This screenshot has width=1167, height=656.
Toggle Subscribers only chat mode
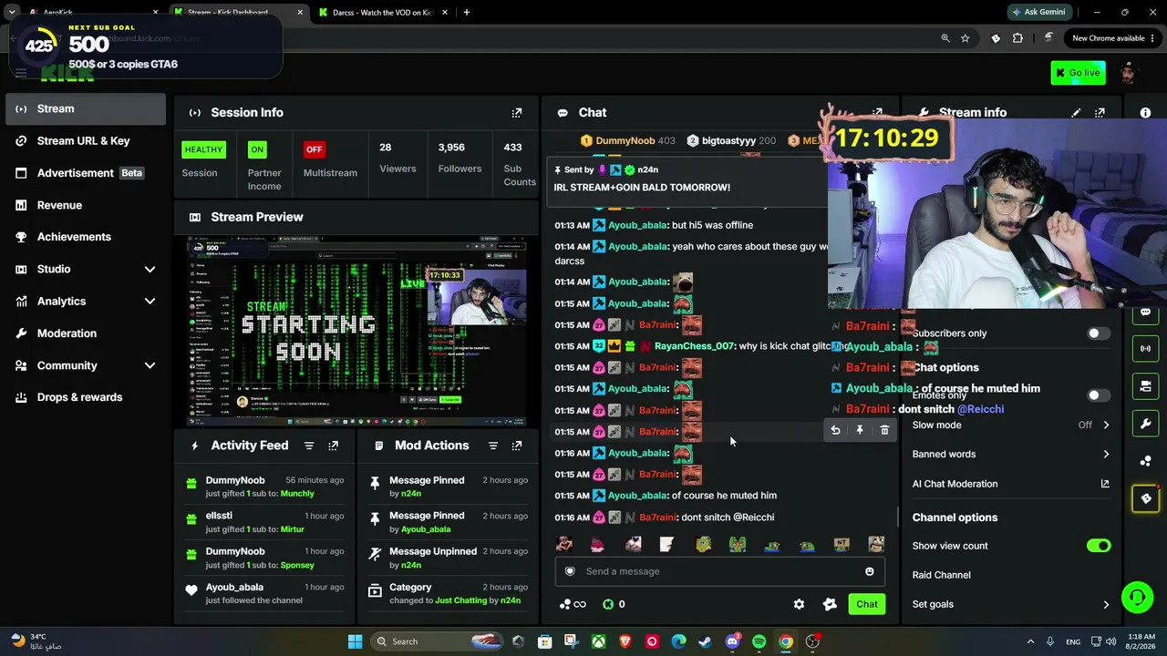[x=1099, y=333]
